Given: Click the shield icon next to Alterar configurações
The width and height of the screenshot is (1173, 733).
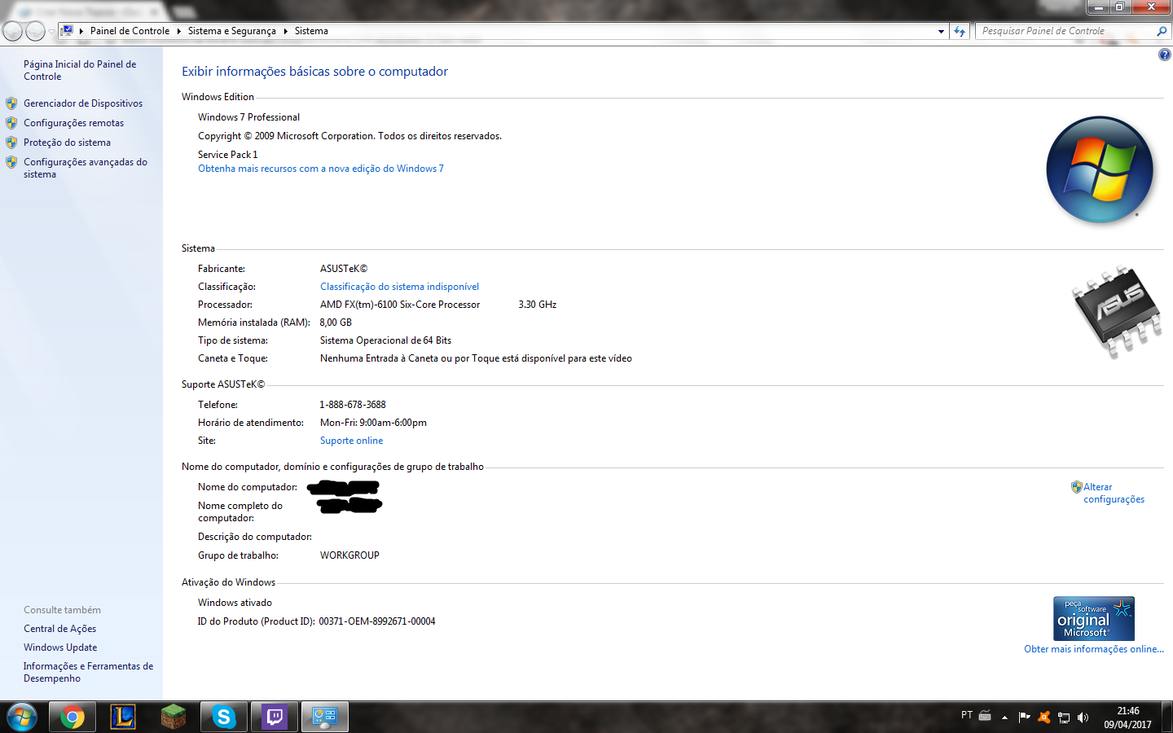Looking at the screenshot, I should click(1077, 487).
